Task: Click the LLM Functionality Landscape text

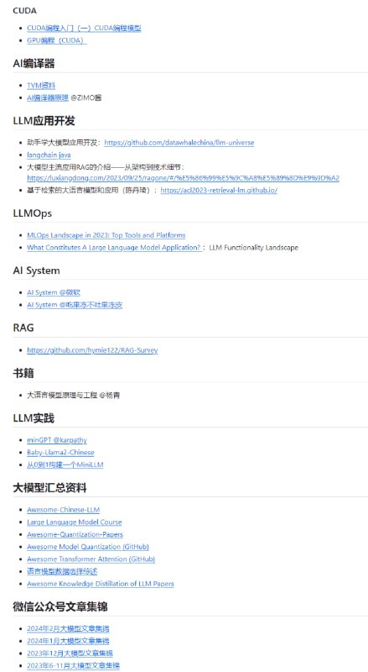Action: [254, 247]
